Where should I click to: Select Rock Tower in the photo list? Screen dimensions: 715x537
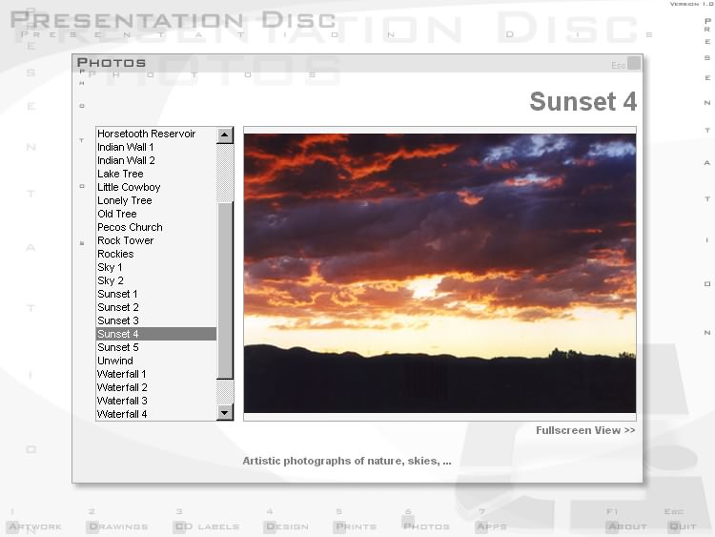tap(156, 240)
